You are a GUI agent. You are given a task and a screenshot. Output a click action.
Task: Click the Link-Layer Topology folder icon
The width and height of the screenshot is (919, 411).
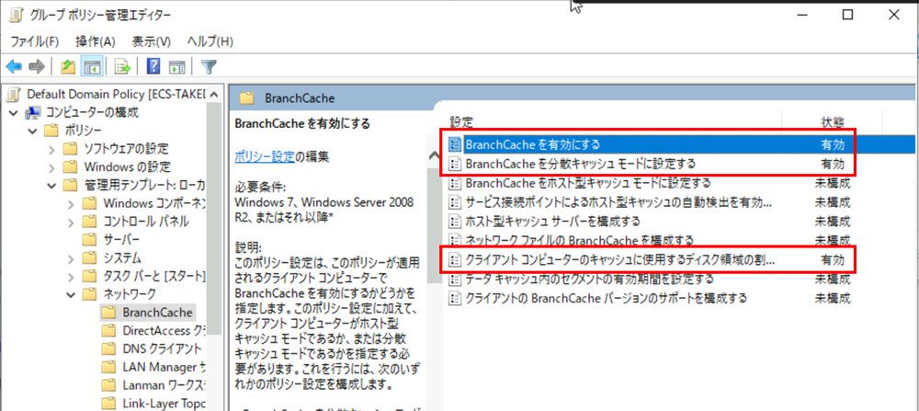click(x=108, y=404)
